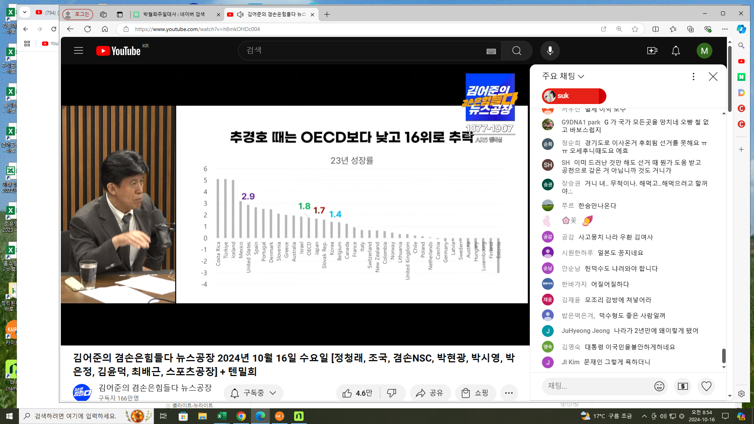Switch to the 박철희주일대사 네이버 검색 tab
Viewport: 754px width, 424px height.
pos(174,15)
